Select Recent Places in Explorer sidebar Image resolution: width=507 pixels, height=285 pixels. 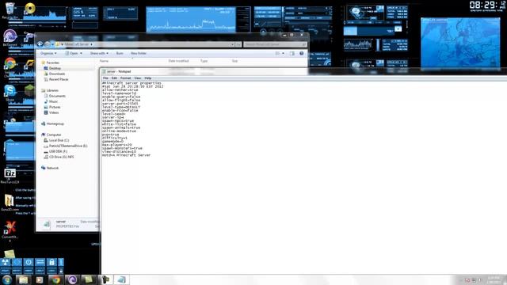[x=59, y=79]
